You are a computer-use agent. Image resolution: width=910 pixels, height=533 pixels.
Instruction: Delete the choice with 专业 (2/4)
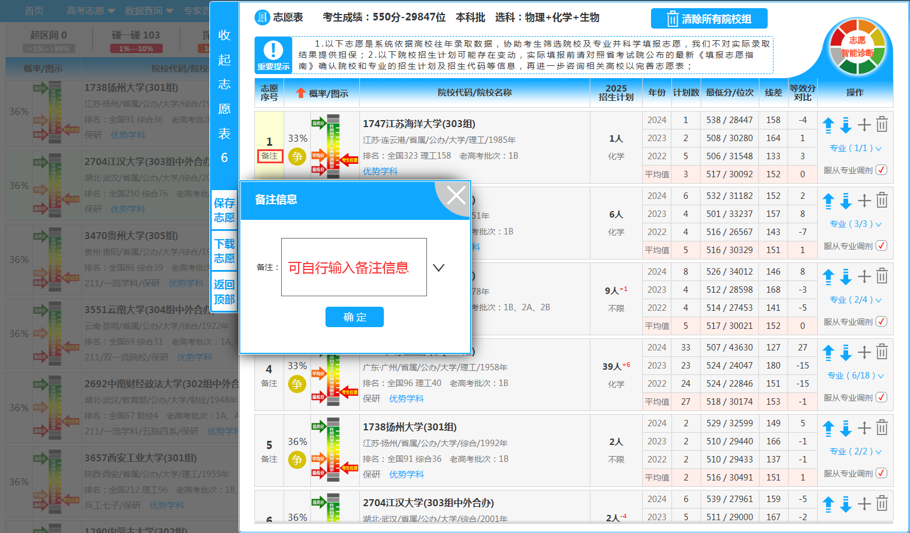[x=882, y=276]
